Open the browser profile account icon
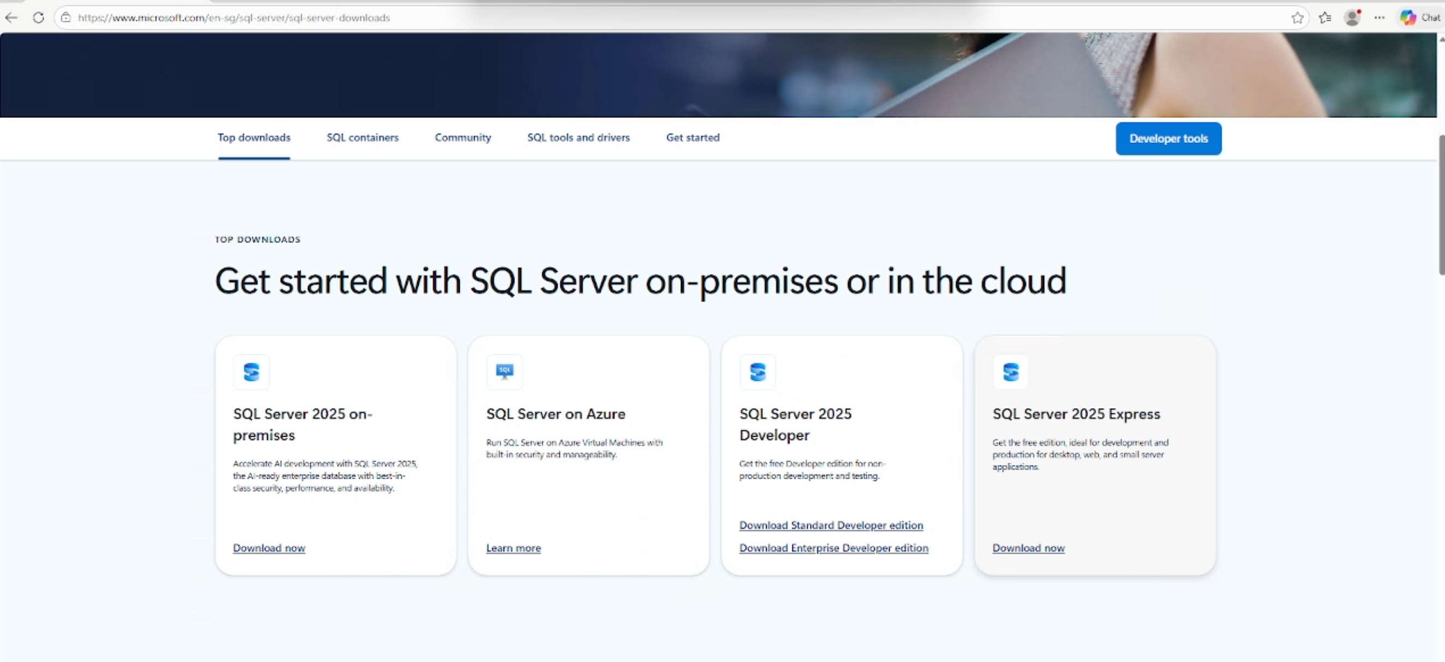 [1352, 17]
